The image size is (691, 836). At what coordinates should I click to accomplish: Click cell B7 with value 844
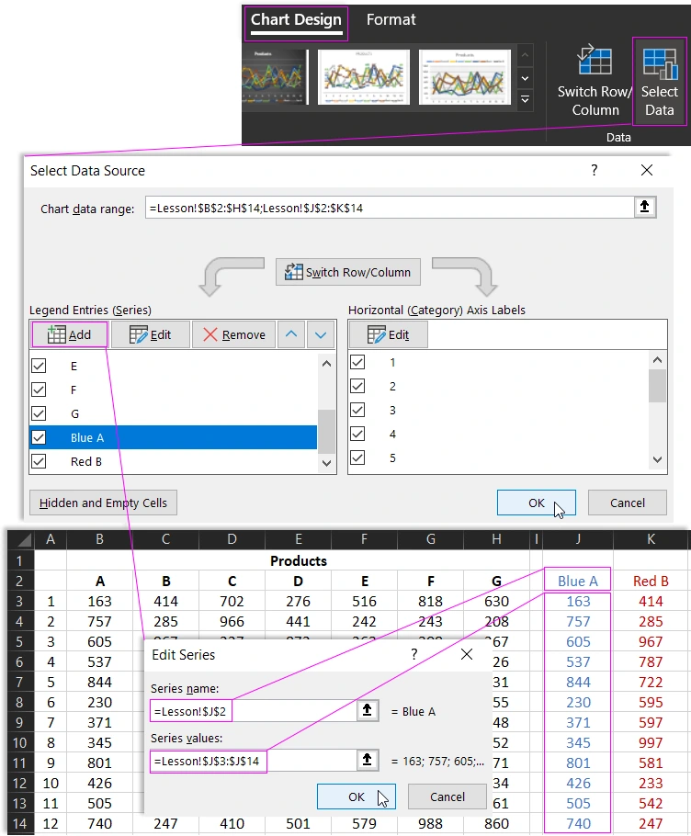(100, 682)
